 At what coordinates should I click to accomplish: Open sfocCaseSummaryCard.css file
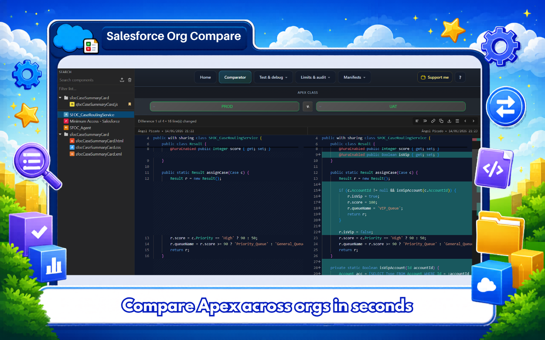98,147
